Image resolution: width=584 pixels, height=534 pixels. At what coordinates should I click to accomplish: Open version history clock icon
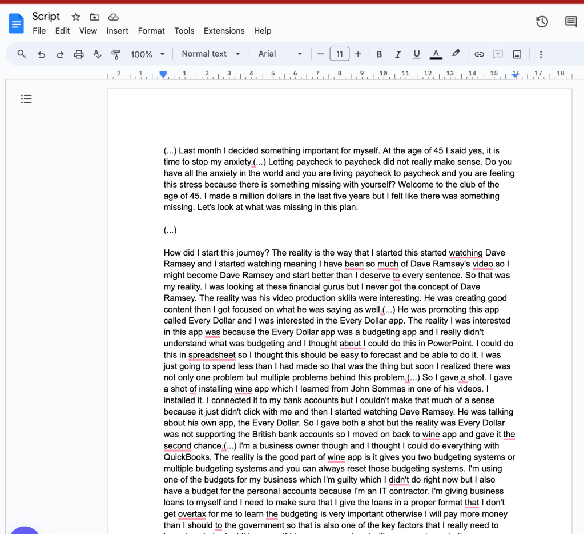click(542, 22)
